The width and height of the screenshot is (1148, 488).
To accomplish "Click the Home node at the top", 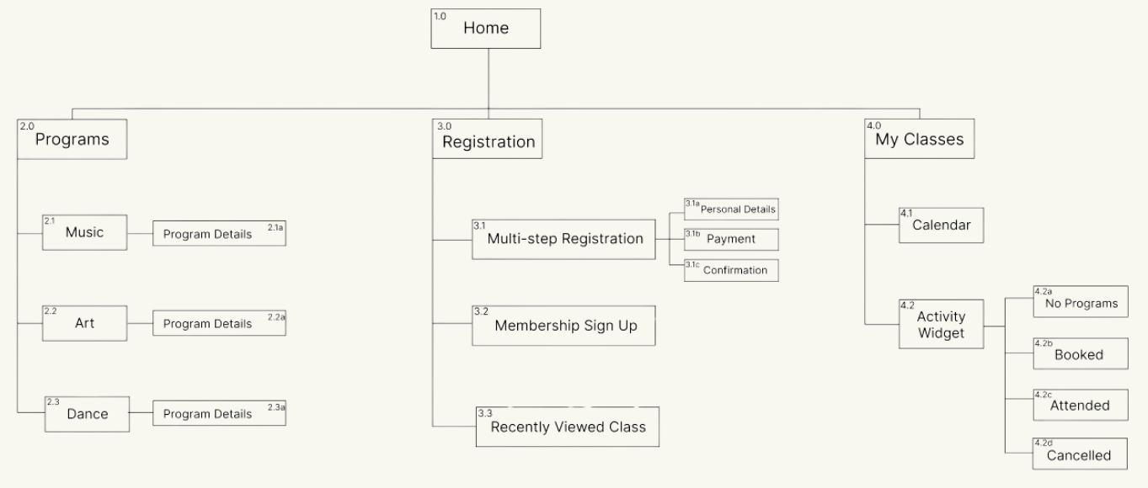I will pos(486,29).
